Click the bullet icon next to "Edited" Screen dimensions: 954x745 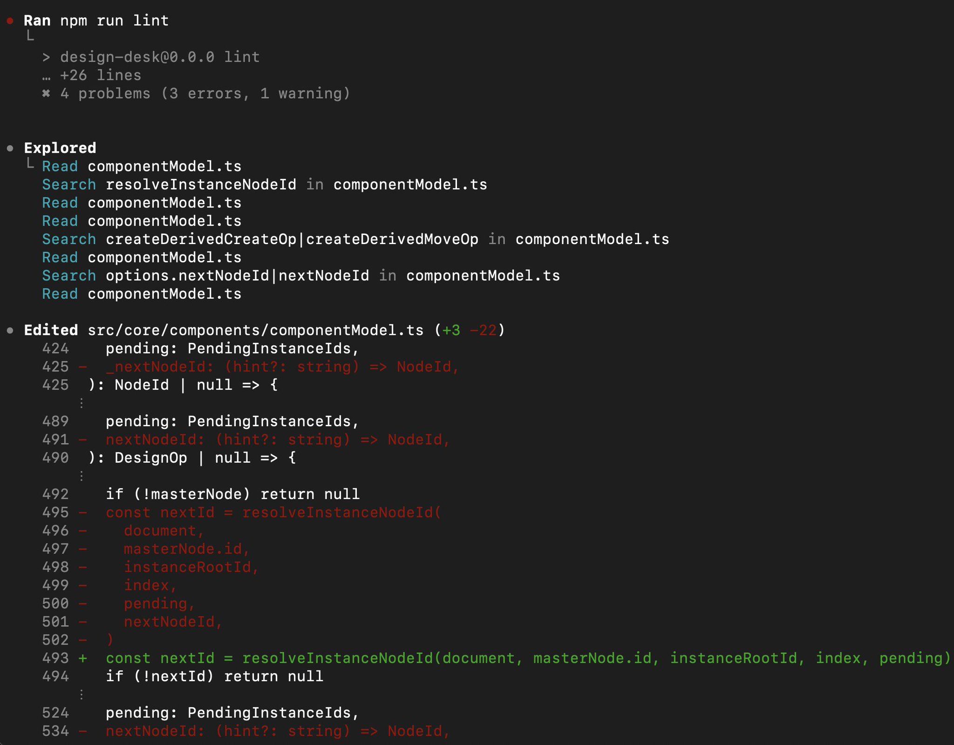[10, 329]
